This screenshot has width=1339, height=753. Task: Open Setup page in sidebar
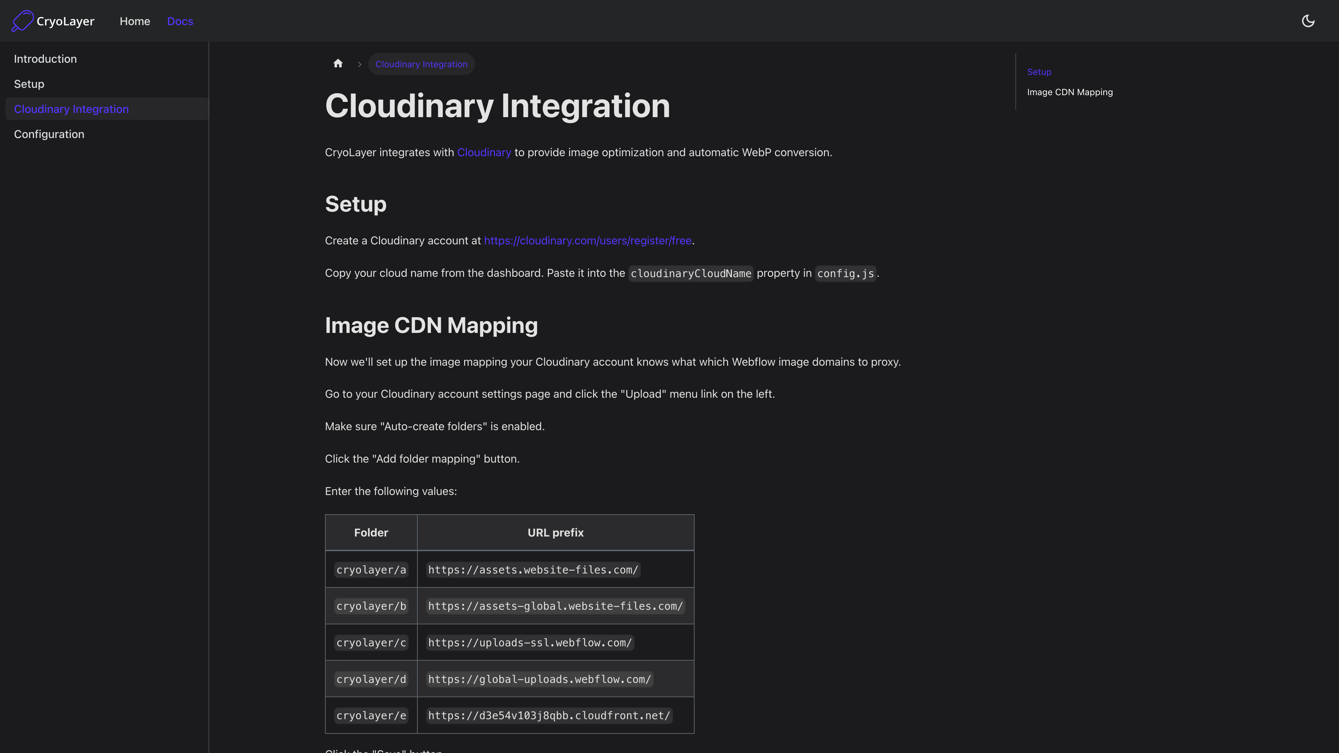pyautogui.click(x=29, y=84)
